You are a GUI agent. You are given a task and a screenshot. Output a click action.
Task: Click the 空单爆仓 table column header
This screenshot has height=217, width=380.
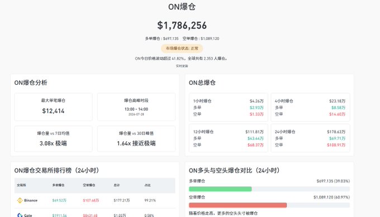[89, 185]
